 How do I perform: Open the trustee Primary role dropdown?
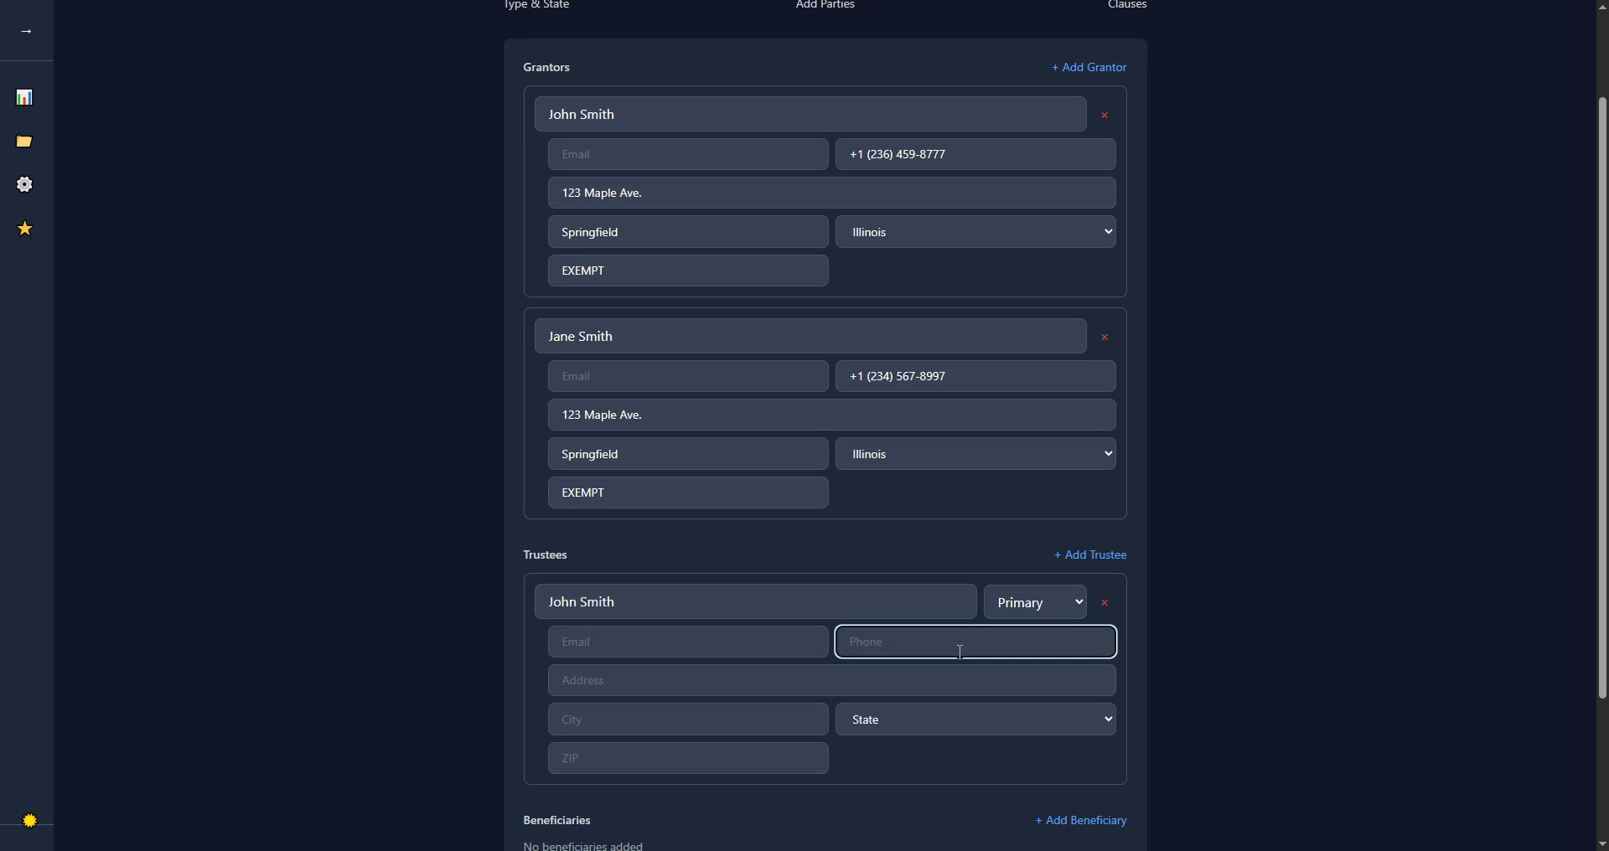pos(1035,602)
